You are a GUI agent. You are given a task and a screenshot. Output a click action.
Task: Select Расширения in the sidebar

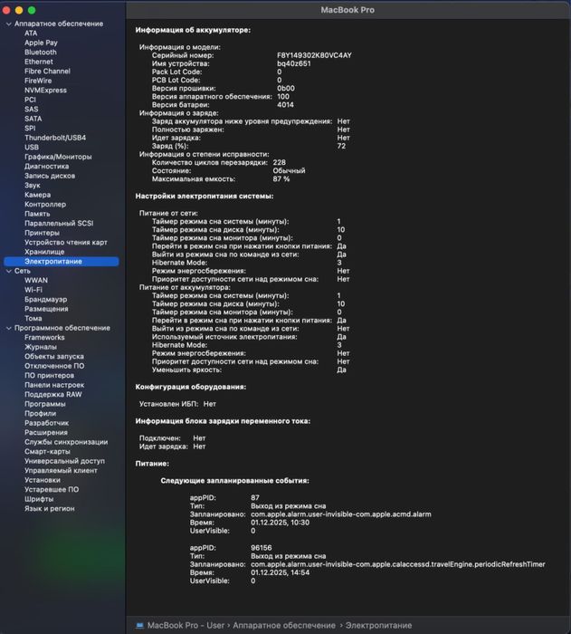click(45, 433)
